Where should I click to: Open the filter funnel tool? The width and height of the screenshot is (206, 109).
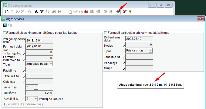pyautogui.click(x=42, y=12)
